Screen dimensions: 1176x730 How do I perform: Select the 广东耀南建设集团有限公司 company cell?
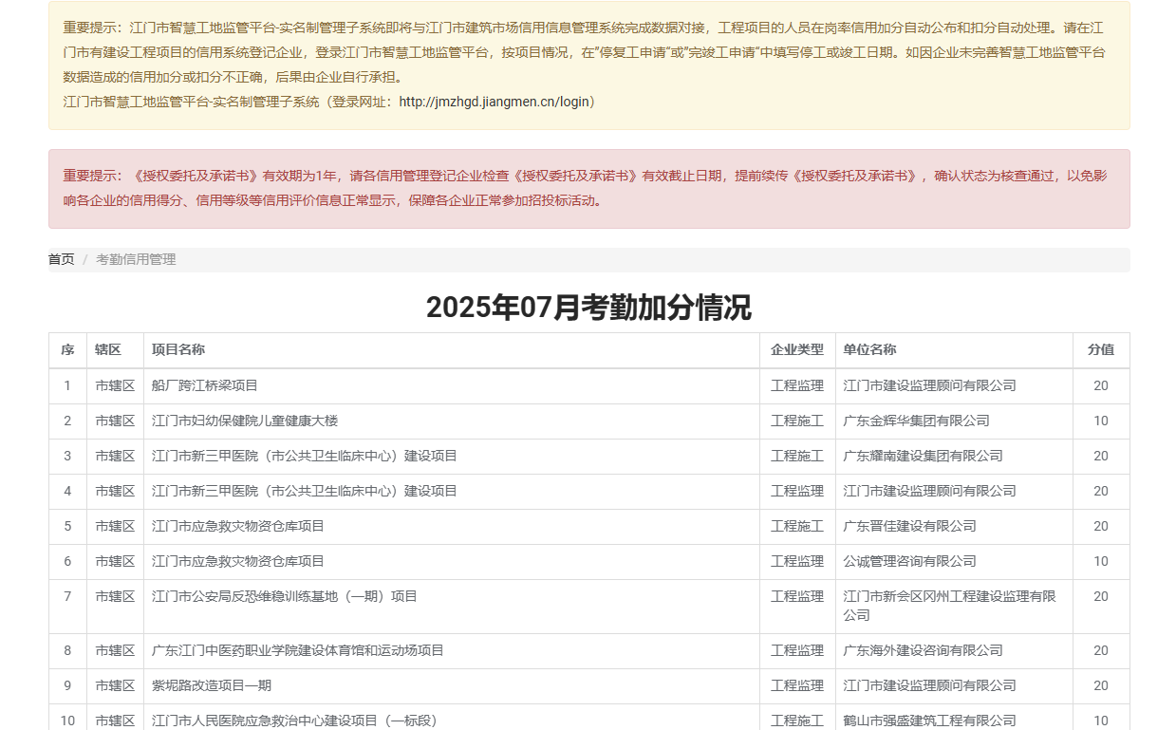pyautogui.click(x=955, y=456)
